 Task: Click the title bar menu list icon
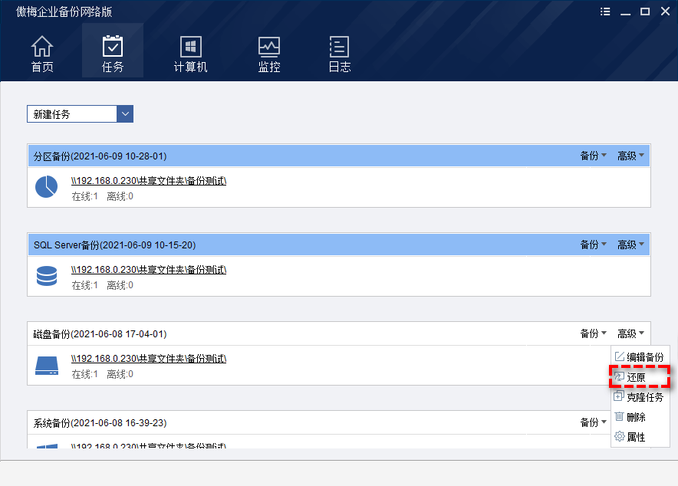click(x=606, y=11)
